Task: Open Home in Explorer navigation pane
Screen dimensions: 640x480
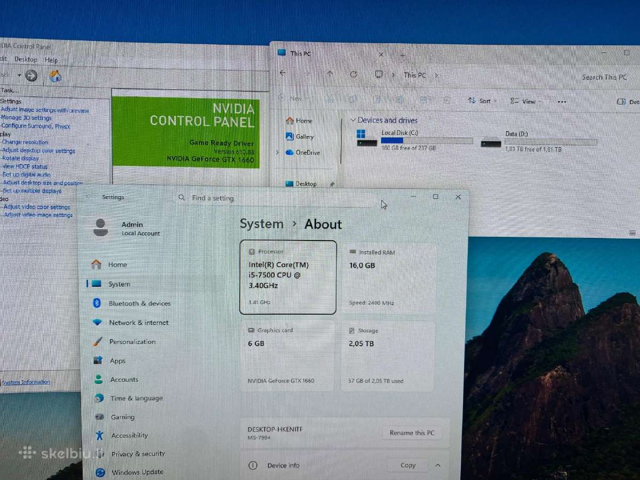Action: pyautogui.click(x=299, y=121)
